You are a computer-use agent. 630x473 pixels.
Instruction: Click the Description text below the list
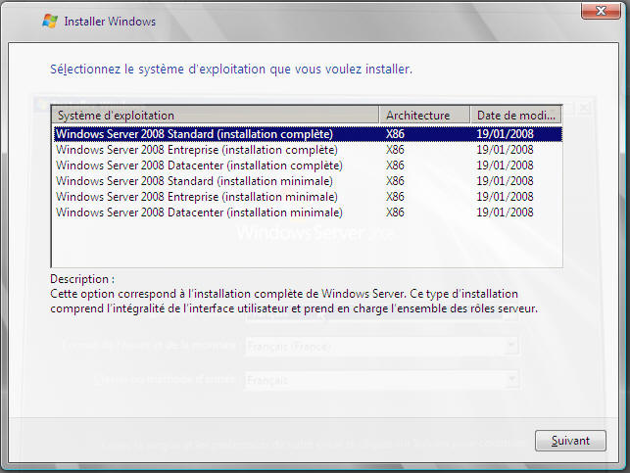click(294, 302)
